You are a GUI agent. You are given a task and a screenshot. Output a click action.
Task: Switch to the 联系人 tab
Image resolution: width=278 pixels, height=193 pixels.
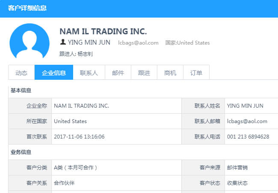(89, 72)
